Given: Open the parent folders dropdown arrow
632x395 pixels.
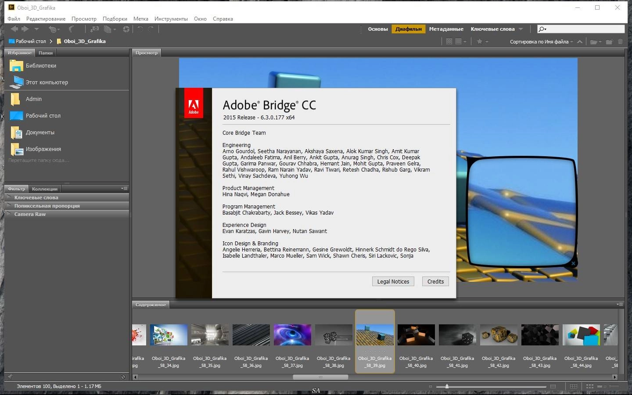Looking at the screenshot, I should coord(36,29).
